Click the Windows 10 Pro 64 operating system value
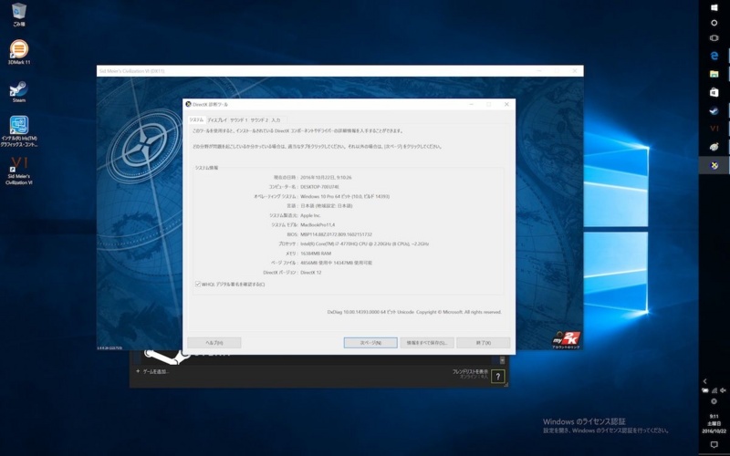The image size is (730, 456). tap(345, 196)
